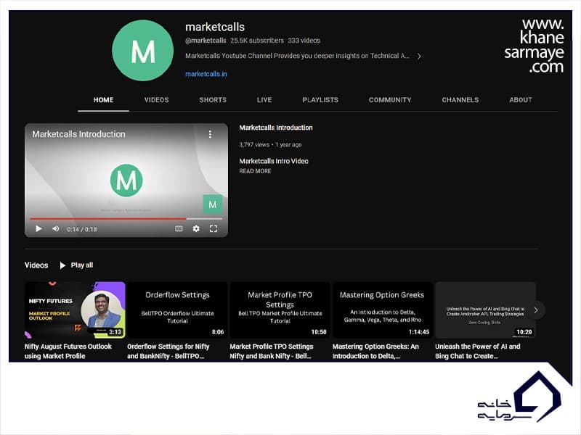
Task: Switch to the COMMUNITY tab
Action: [390, 100]
